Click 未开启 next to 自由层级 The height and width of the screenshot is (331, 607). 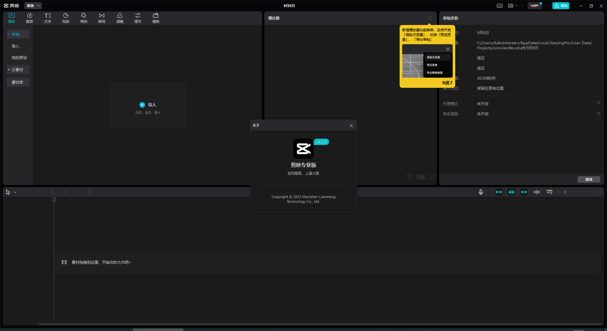coord(483,114)
